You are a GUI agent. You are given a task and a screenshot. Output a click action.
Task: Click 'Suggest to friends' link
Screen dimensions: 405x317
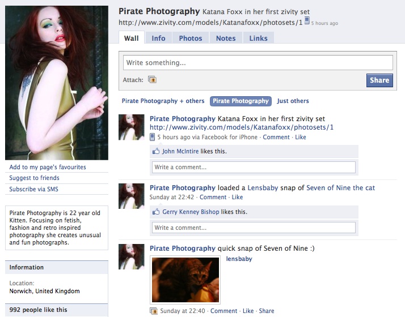pyautogui.click(x=35, y=178)
